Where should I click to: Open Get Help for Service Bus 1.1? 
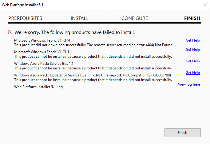click(x=193, y=61)
